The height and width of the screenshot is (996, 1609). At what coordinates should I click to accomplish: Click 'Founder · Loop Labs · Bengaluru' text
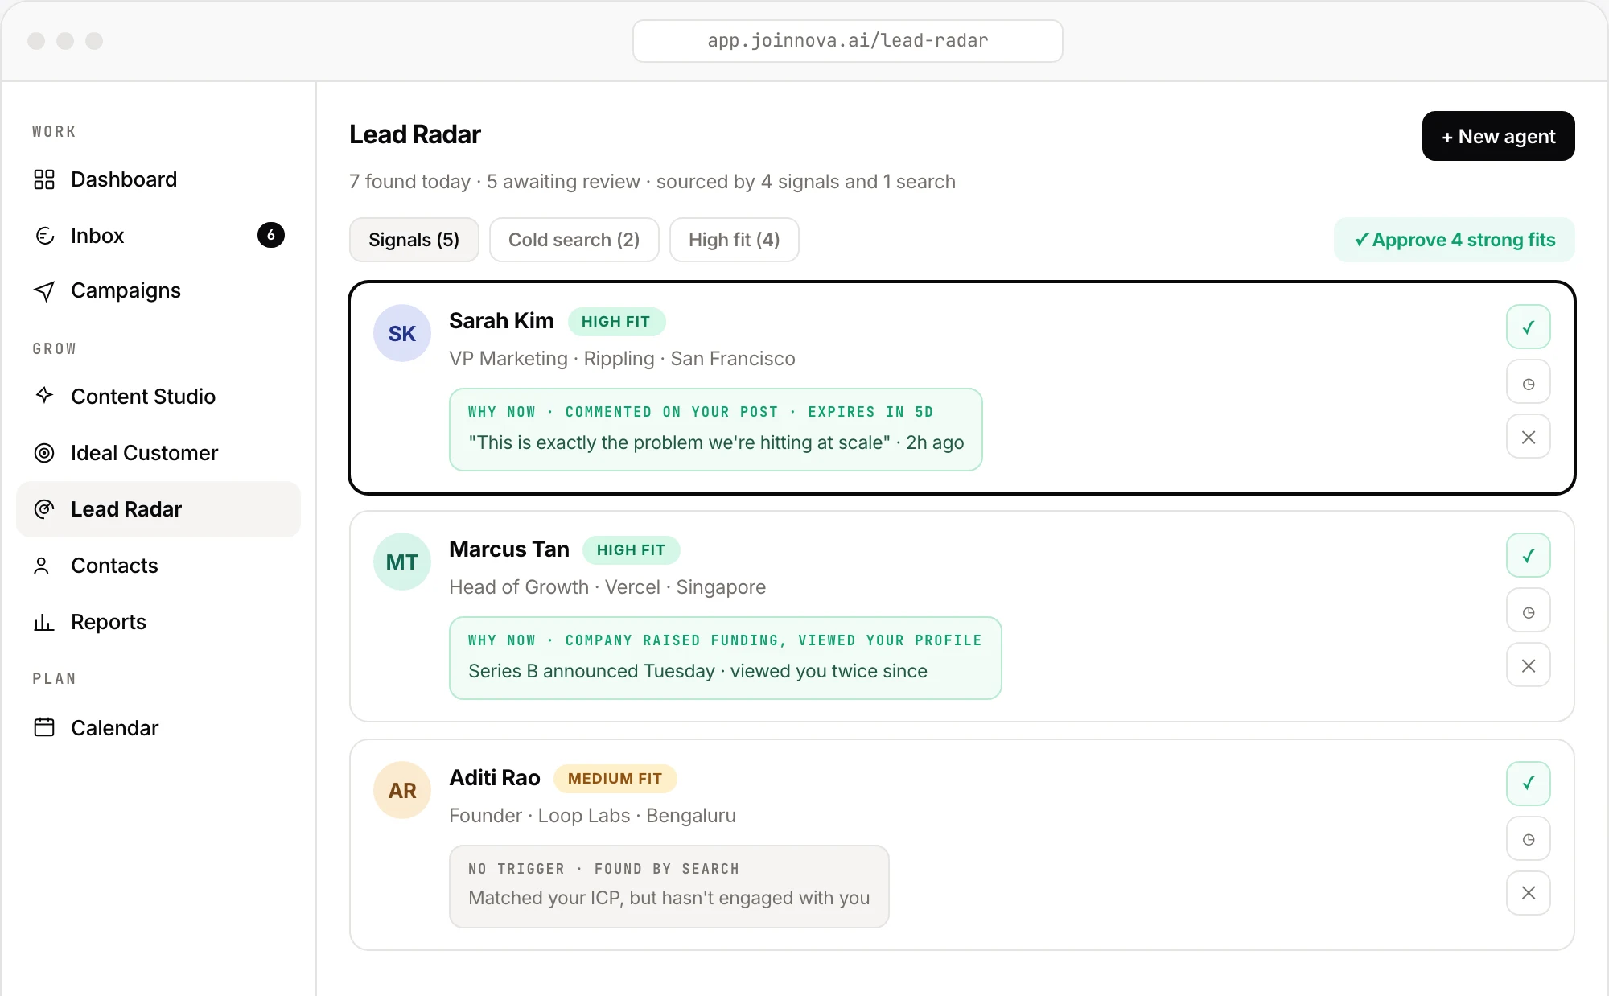(x=592, y=816)
